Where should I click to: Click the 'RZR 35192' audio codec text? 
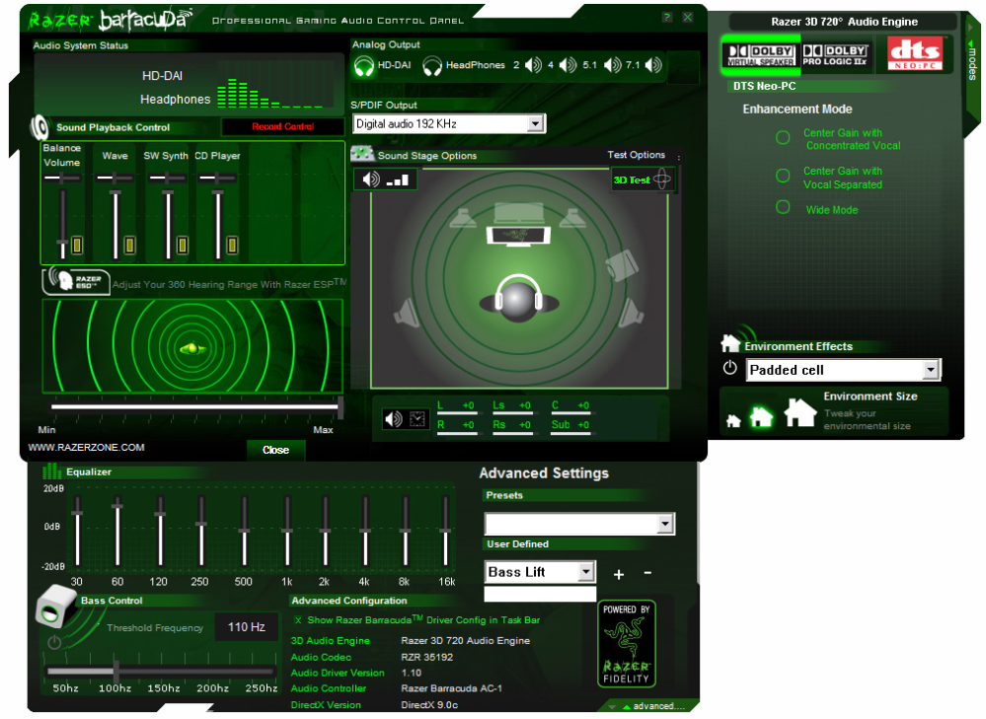pos(427,658)
